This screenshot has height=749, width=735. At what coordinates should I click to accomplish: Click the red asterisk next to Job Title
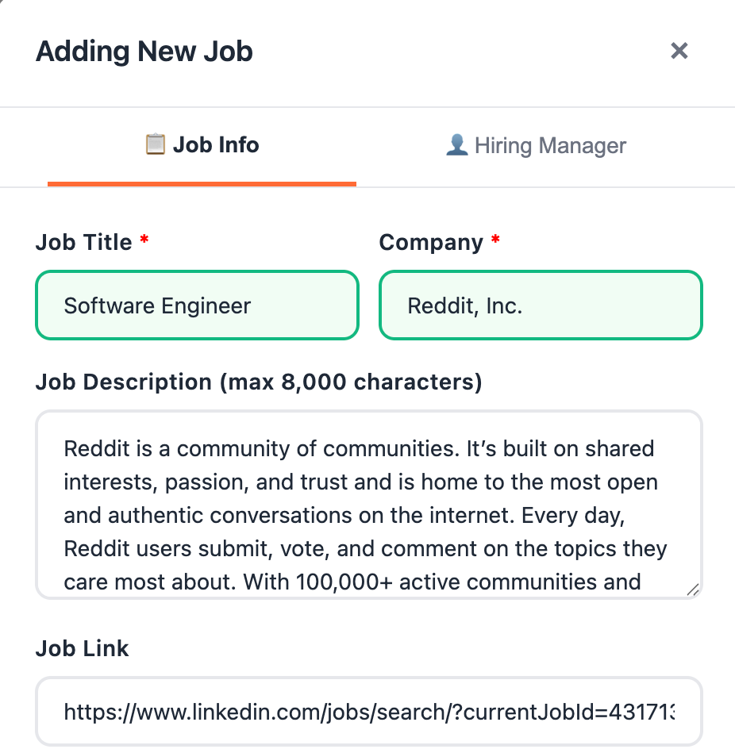pos(144,240)
